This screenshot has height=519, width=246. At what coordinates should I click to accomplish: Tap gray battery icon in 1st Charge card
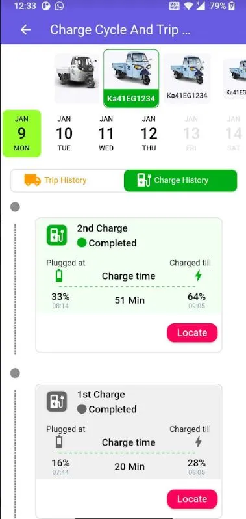59,442
